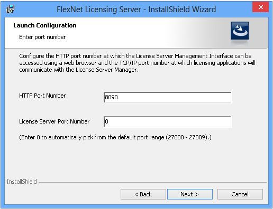273x209 pixels.
Task: Click into the HTTP Port Number field
Action: coord(167,97)
